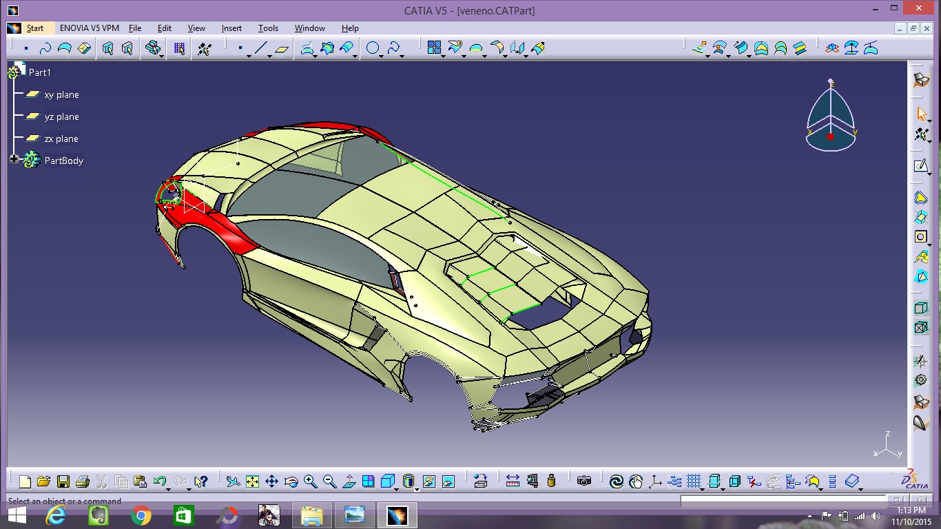Image resolution: width=941 pixels, height=529 pixels.
Task: Select the yz plane in the tree
Action: [61, 116]
